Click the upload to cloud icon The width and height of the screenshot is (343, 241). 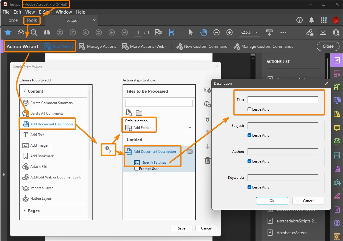tap(21, 33)
